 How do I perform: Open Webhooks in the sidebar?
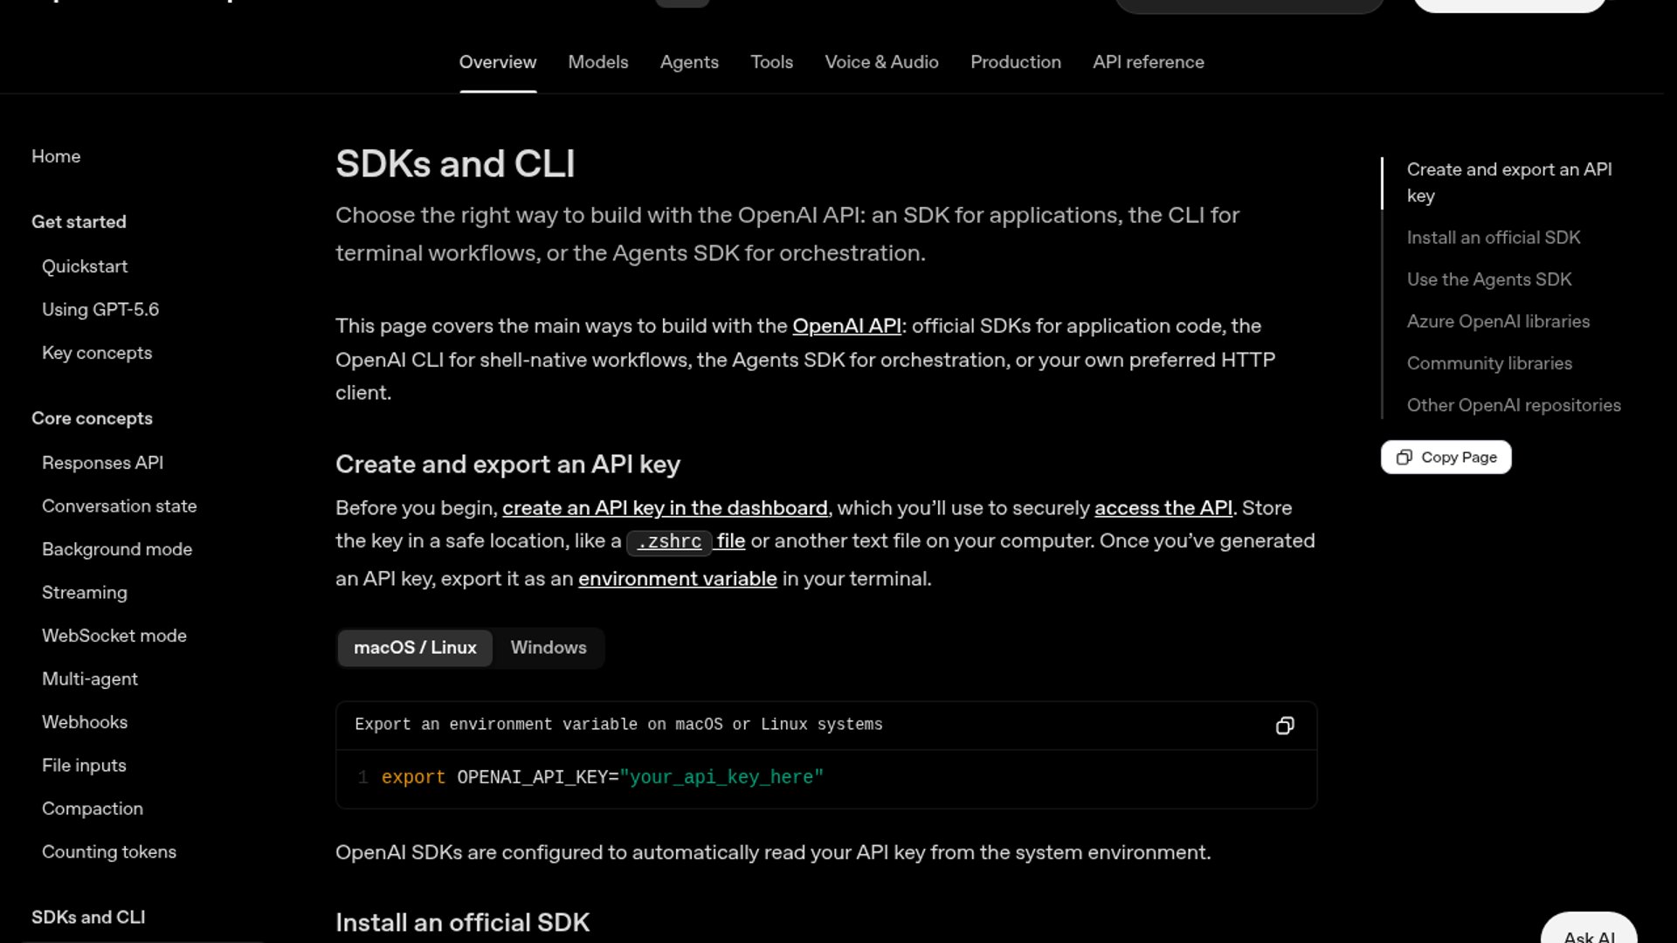85,722
